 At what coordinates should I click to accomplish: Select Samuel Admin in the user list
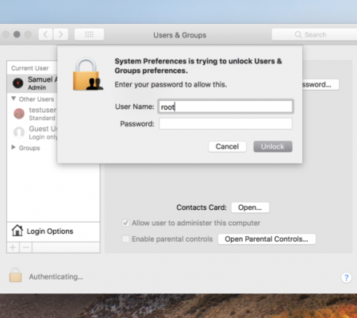(x=32, y=83)
